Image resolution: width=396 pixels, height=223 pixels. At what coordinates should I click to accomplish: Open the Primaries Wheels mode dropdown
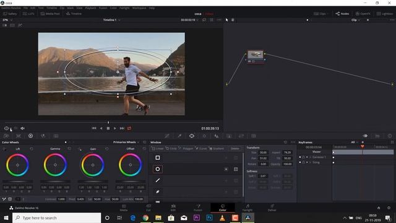coord(126,142)
